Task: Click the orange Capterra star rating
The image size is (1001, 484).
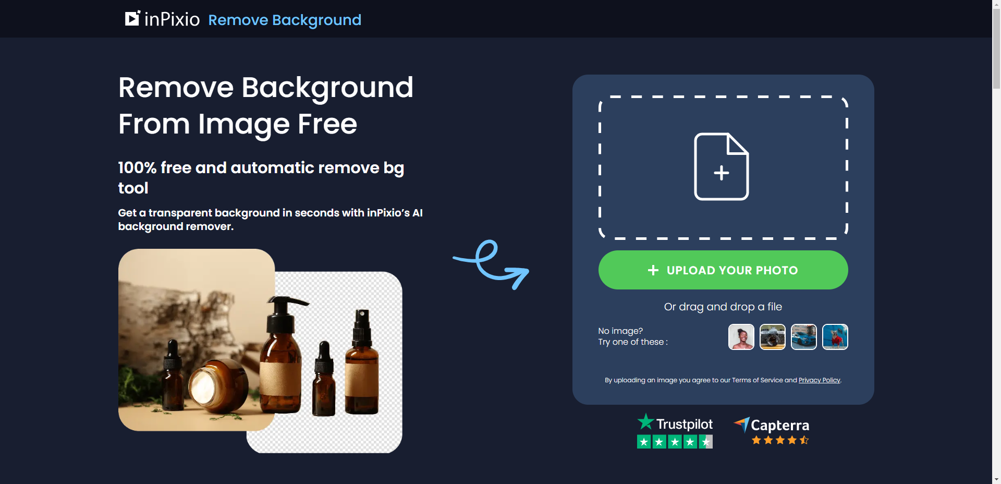Action: click(x=780, y=440)
